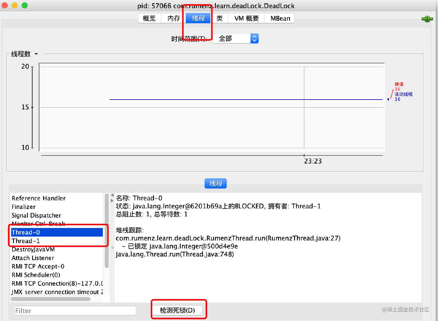Click into the Filter input field
This screenshot has width=438, height=321.
(75, 311)
